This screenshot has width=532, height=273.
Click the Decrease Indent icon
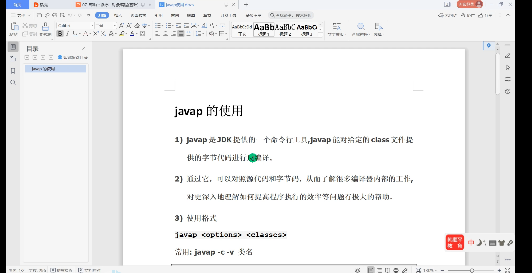tap(179, 25)
